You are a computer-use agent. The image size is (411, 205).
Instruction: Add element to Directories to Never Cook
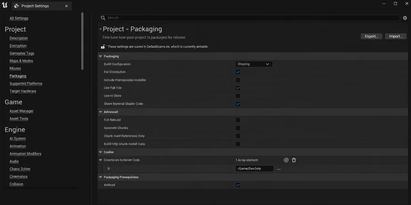pos(286,160)
